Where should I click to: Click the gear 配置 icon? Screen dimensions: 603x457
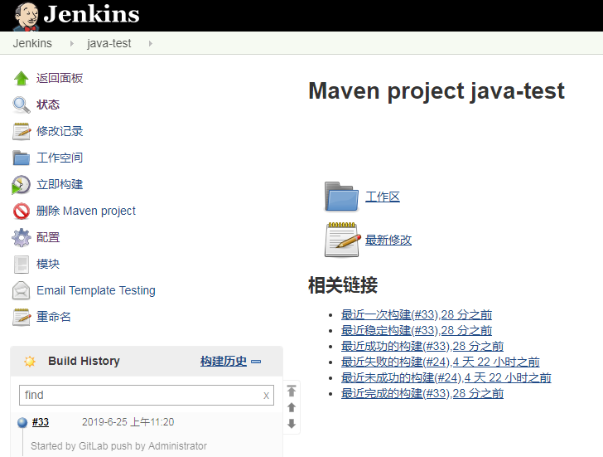click(22, 237)
